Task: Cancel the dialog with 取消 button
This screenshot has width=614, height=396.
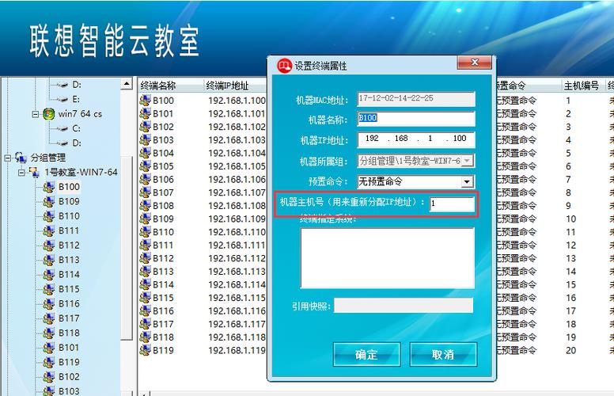Action: click(x=443, y=355)
